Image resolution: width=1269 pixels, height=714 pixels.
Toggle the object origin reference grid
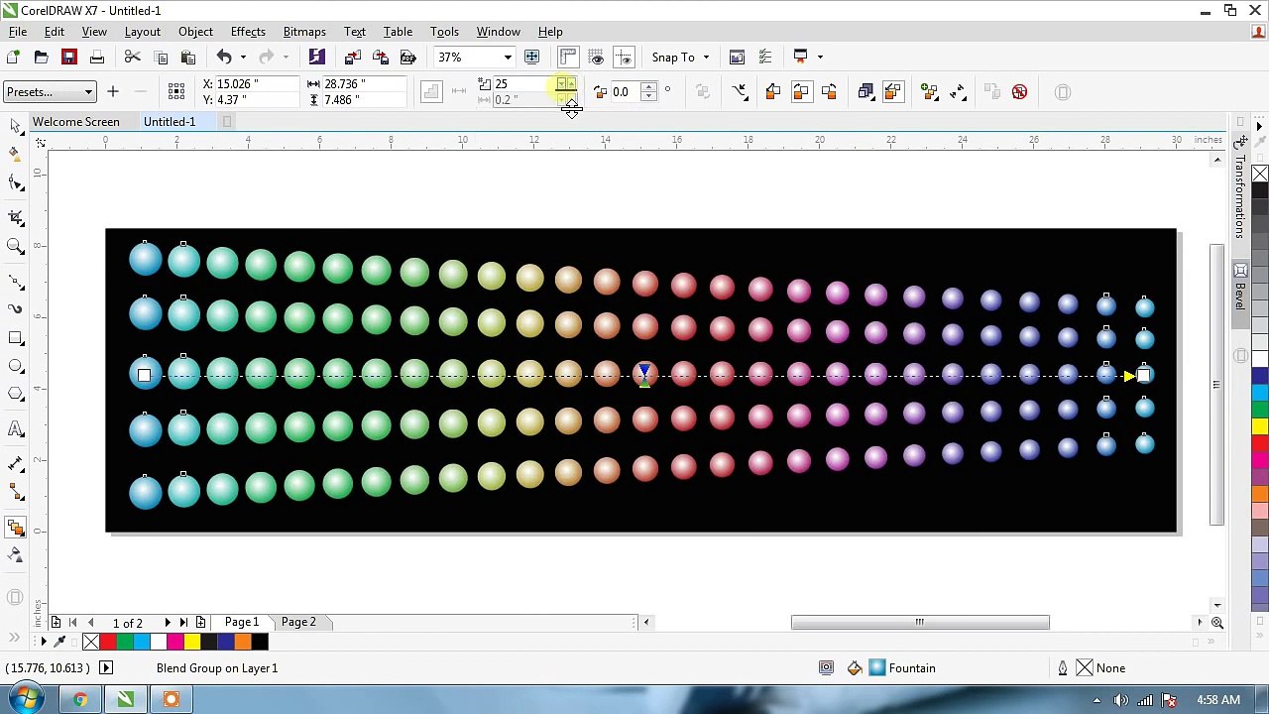pos(176,92)
